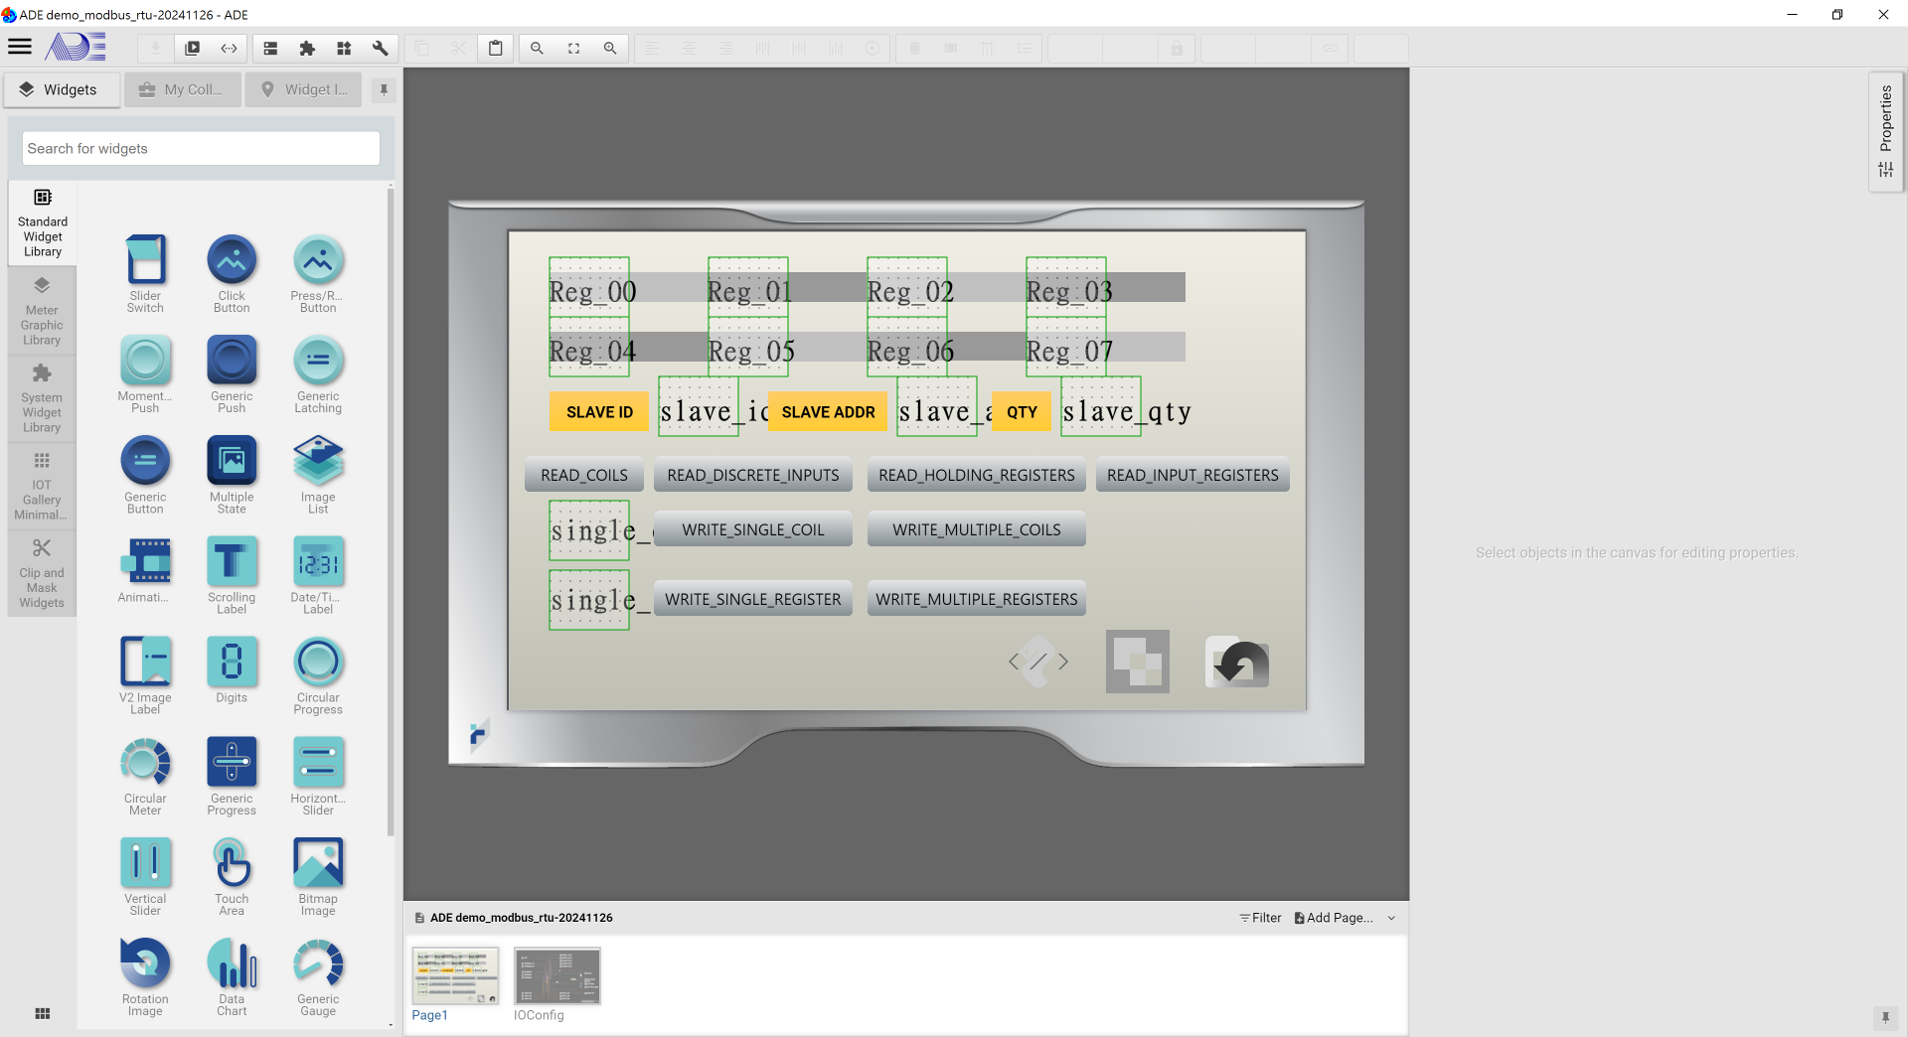Toggle the grid view icon at bottom left
1908x1037 pixels.
click(42, 1013)
